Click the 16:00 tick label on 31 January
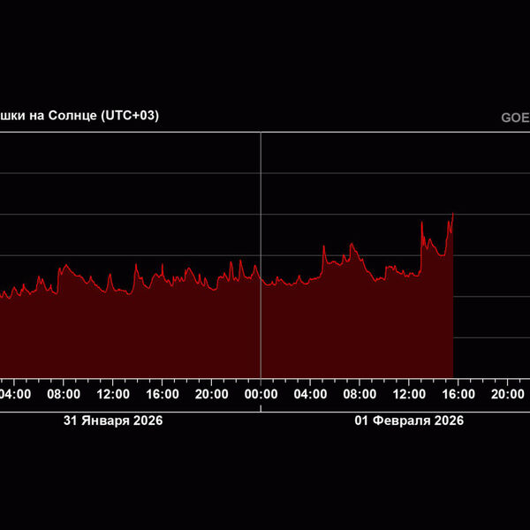 [163, 394]
